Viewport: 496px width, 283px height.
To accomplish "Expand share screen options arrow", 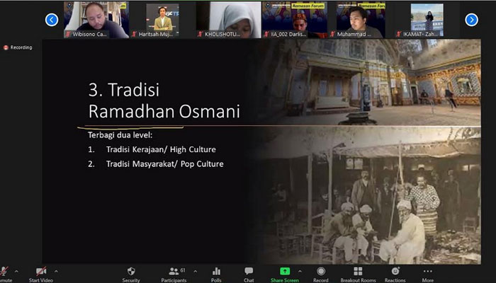I will point(299,270).
